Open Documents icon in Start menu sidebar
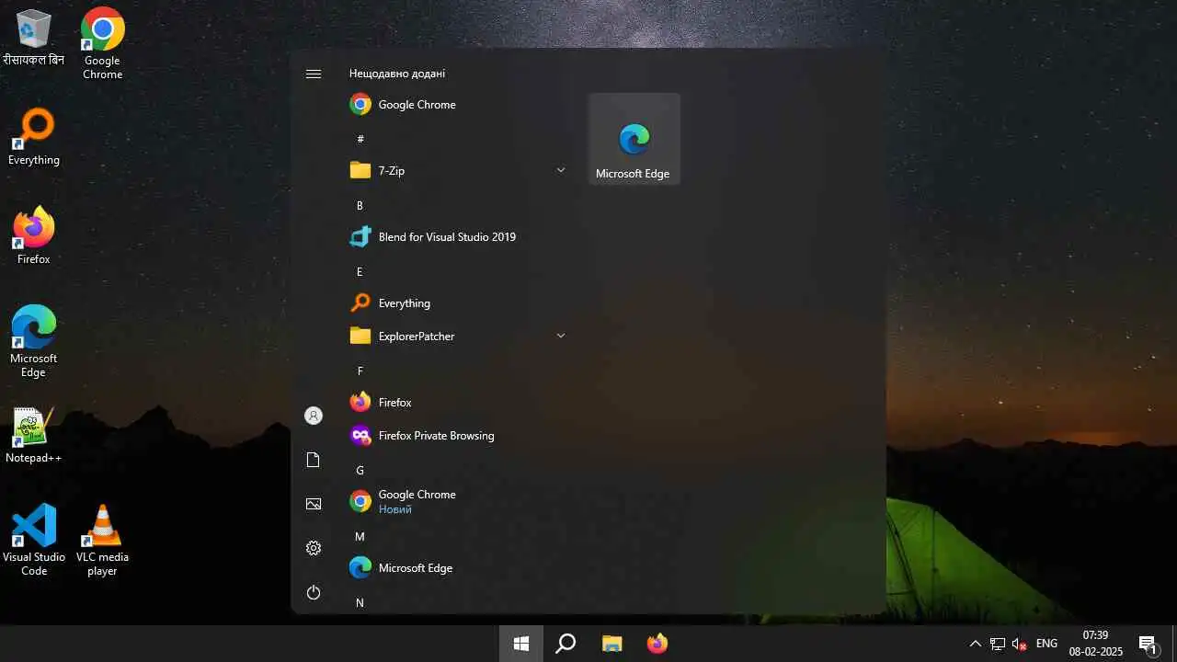Image resolution: width=1177 pixels, height=662 pixels. 314,460
